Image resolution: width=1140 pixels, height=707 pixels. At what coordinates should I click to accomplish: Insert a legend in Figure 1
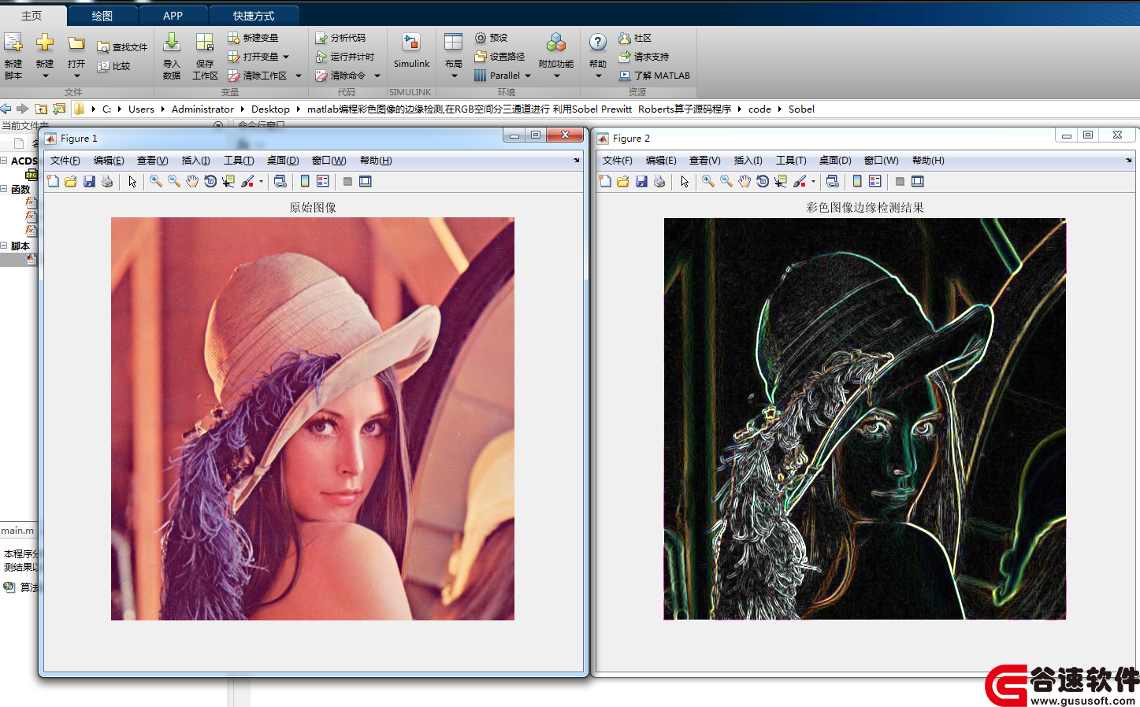click(x=323, y=181)
